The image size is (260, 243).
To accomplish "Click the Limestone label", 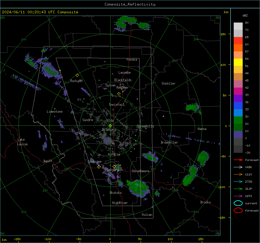I will click(55, 112).
